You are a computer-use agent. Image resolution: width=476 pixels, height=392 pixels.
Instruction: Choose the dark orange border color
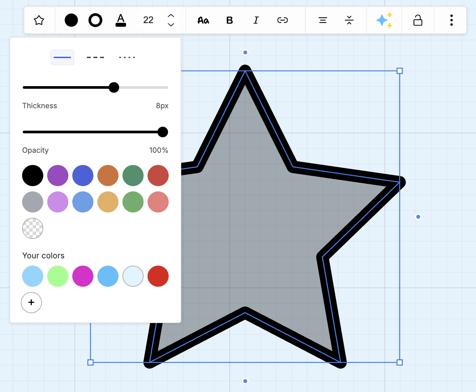(x=108, y=176)
